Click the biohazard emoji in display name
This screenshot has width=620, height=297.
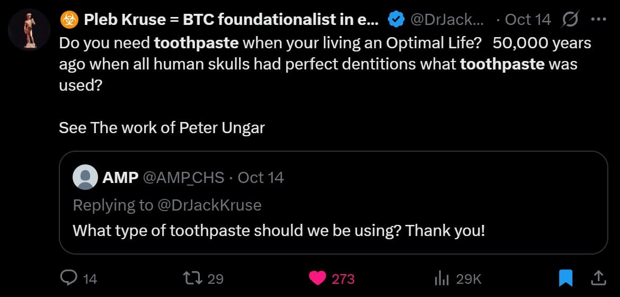pos(69,20)
